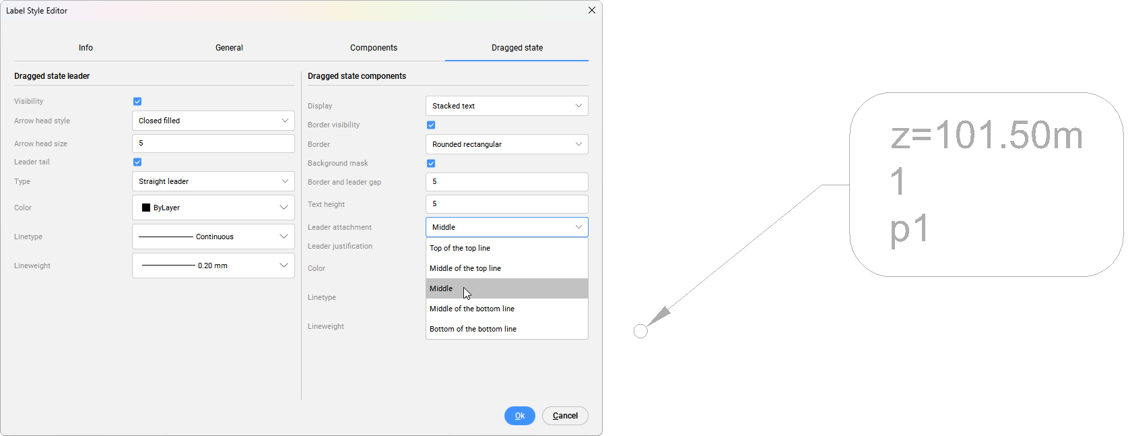Uncheck the Background mask checkbox
1128x436 pixels.
(431, 164)
